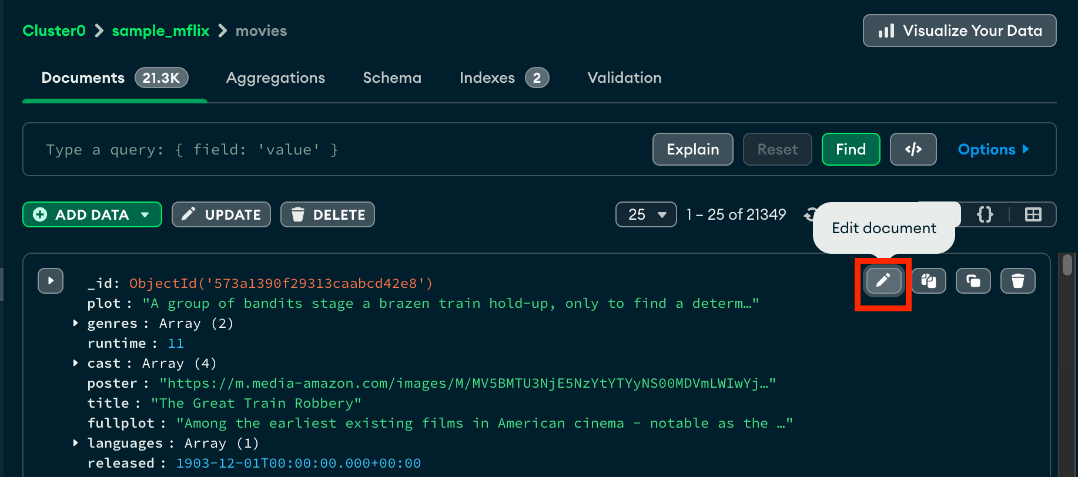The width and height of the screenshot is (1078, 477).
Task: Delete document using the trash icon
Action: (x=1017, y=281)
